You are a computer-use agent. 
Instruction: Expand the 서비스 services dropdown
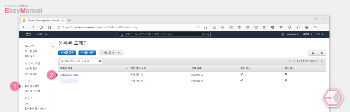pyautogui.click(x=42, y=34)
